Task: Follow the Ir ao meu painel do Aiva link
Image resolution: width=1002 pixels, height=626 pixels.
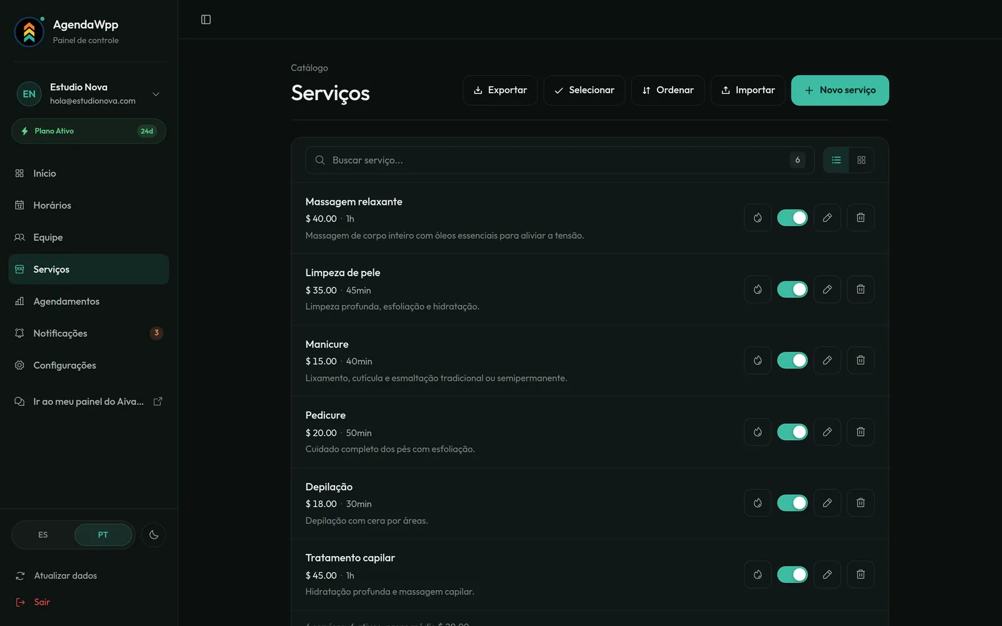Action: 88,401
